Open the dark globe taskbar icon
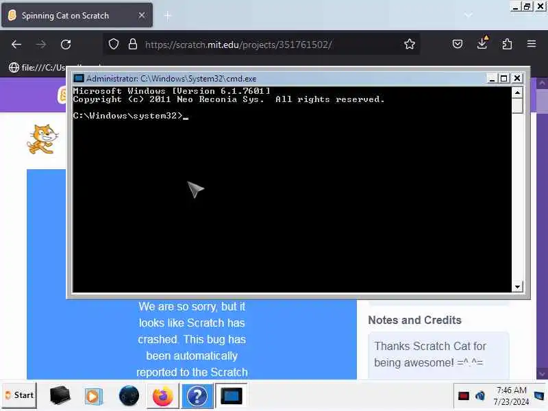 pyautogui.click(x=129, y=396)
